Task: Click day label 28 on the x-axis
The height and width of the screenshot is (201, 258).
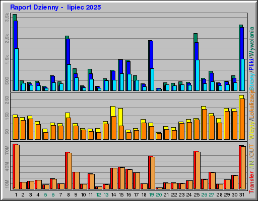Action: pos(219,195)
